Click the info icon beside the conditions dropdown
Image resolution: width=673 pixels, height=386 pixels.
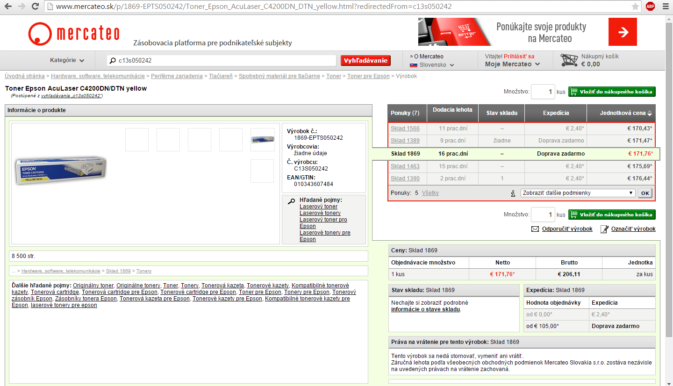(x=513, y=193)
